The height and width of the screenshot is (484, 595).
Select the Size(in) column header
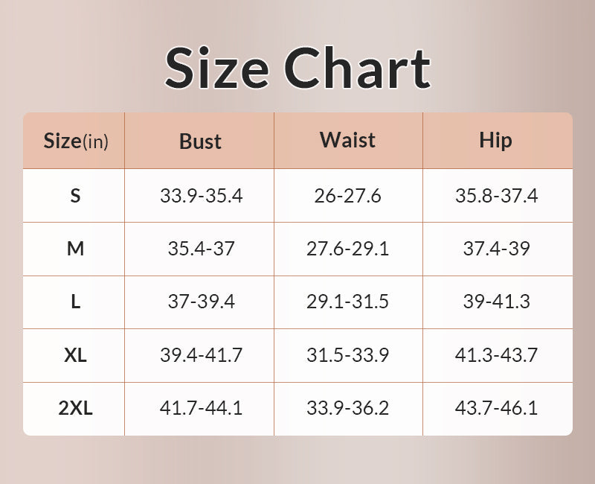coord(75,141)
